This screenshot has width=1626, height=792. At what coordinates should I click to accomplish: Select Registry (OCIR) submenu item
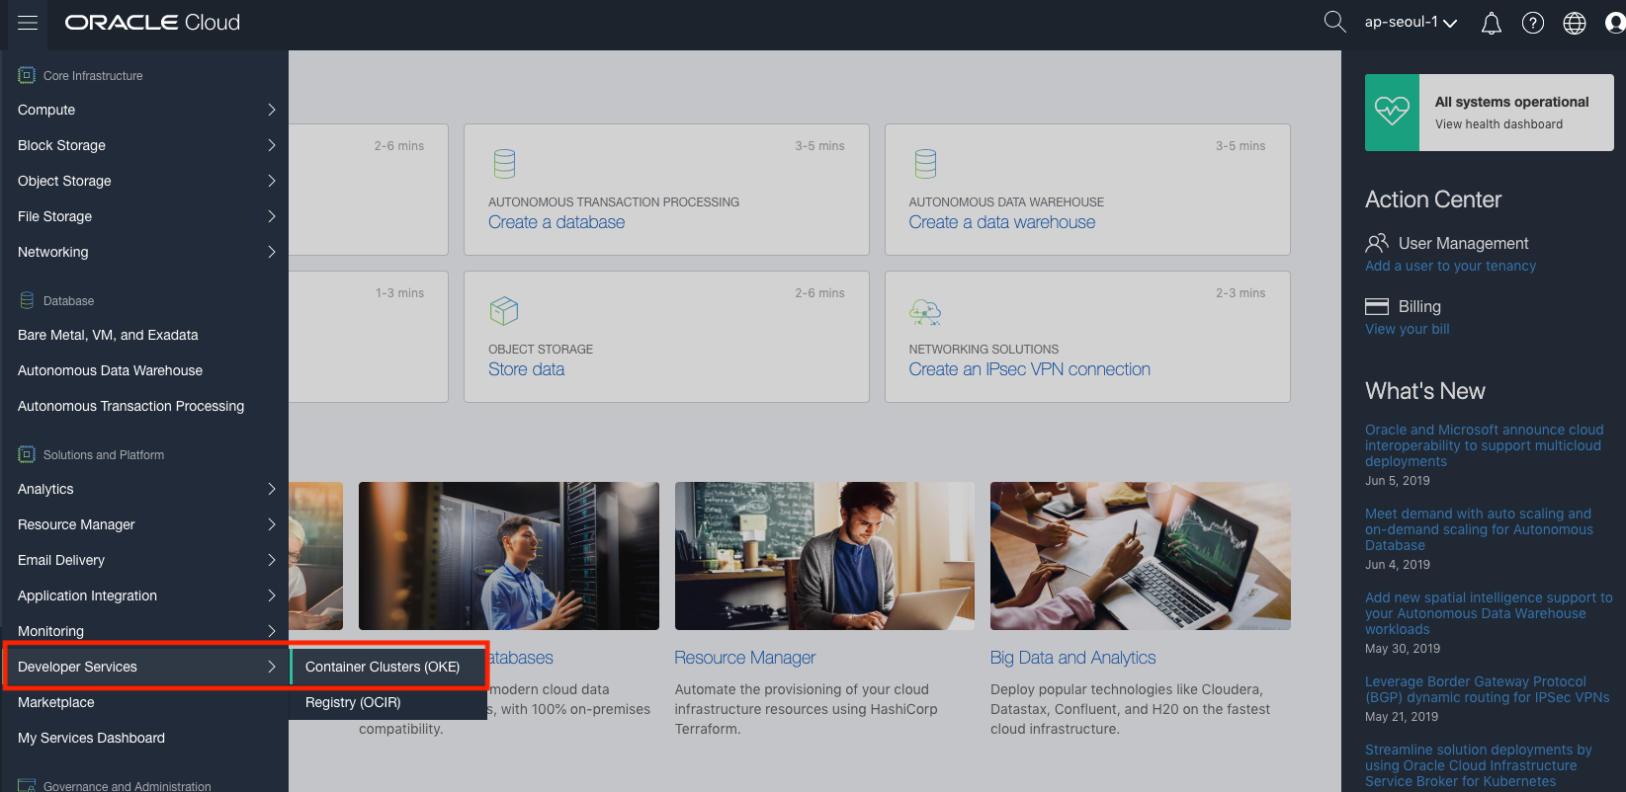click(388, 702)
